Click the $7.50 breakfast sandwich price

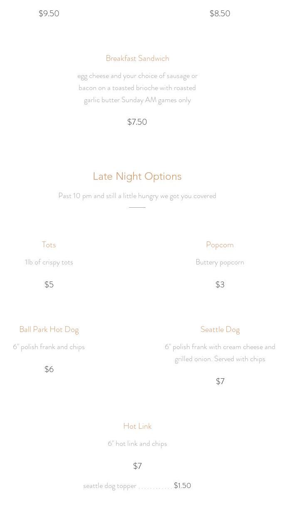pyautogui.click(x=137, y=122)
